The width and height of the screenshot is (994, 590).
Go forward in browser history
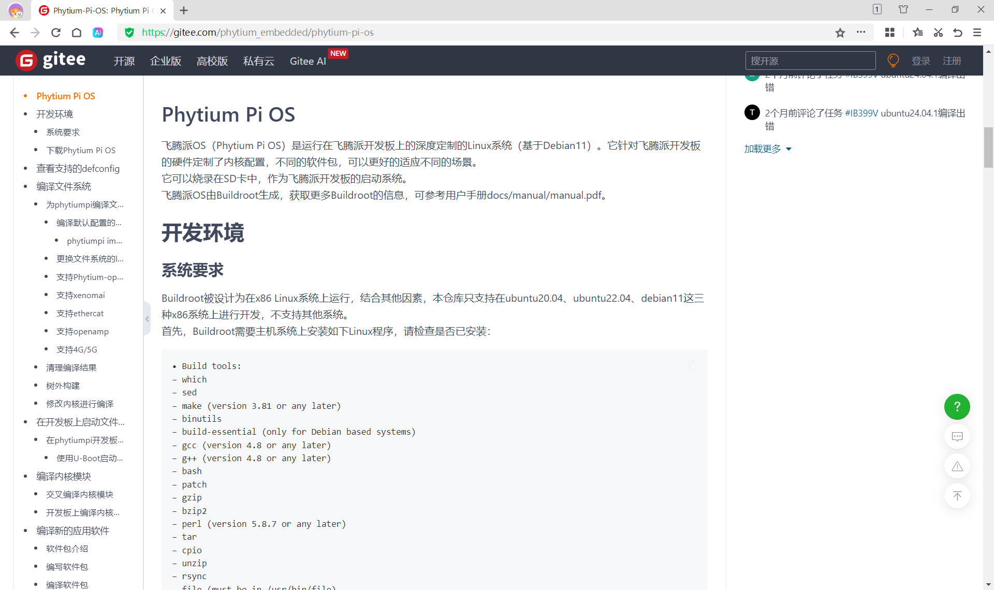35,33
